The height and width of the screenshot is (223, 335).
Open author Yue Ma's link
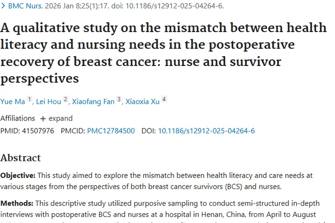pyautogui.click(x=13, y=102)
